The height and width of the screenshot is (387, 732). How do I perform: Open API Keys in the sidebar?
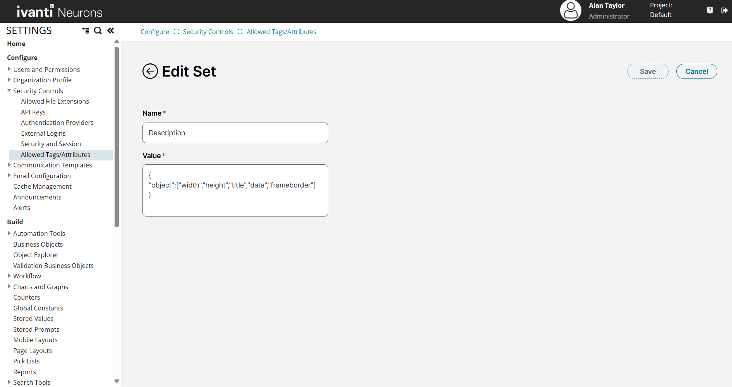[x=33, y=112]
